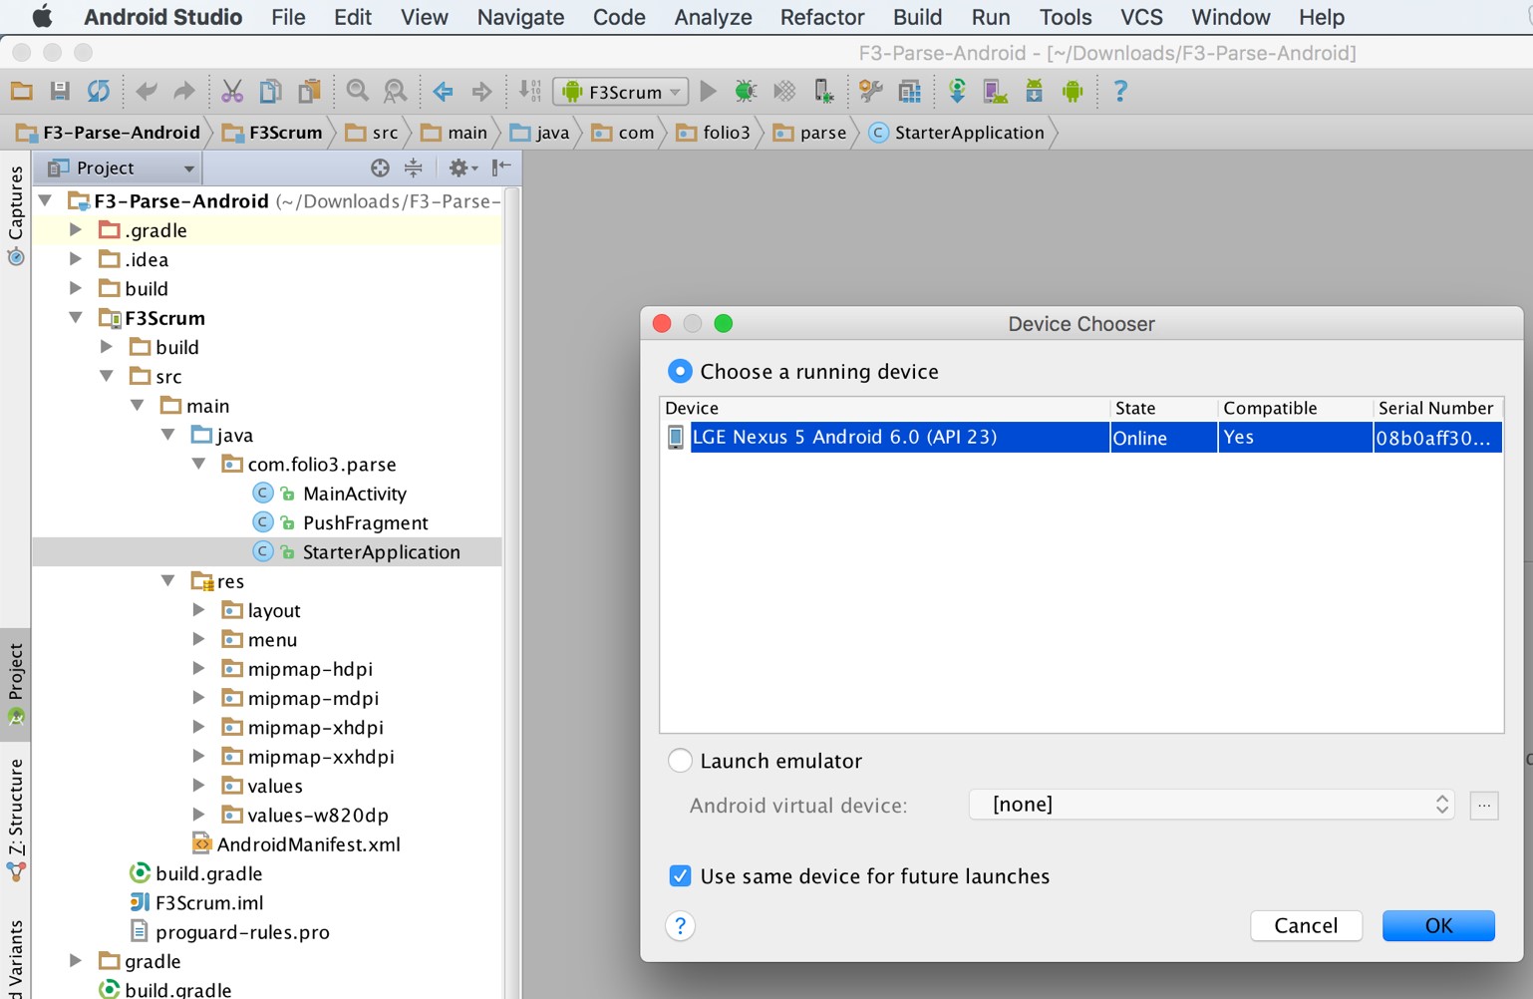Hide the Project panel with hide icon
Image resolution: width=1533 pixels, height=999 pixels.
click(x=501, y=167)
